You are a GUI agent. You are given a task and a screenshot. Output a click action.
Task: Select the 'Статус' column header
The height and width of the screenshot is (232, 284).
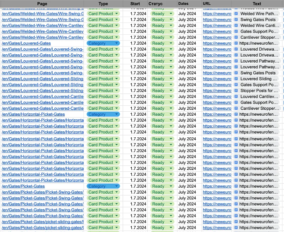point(156,4)
